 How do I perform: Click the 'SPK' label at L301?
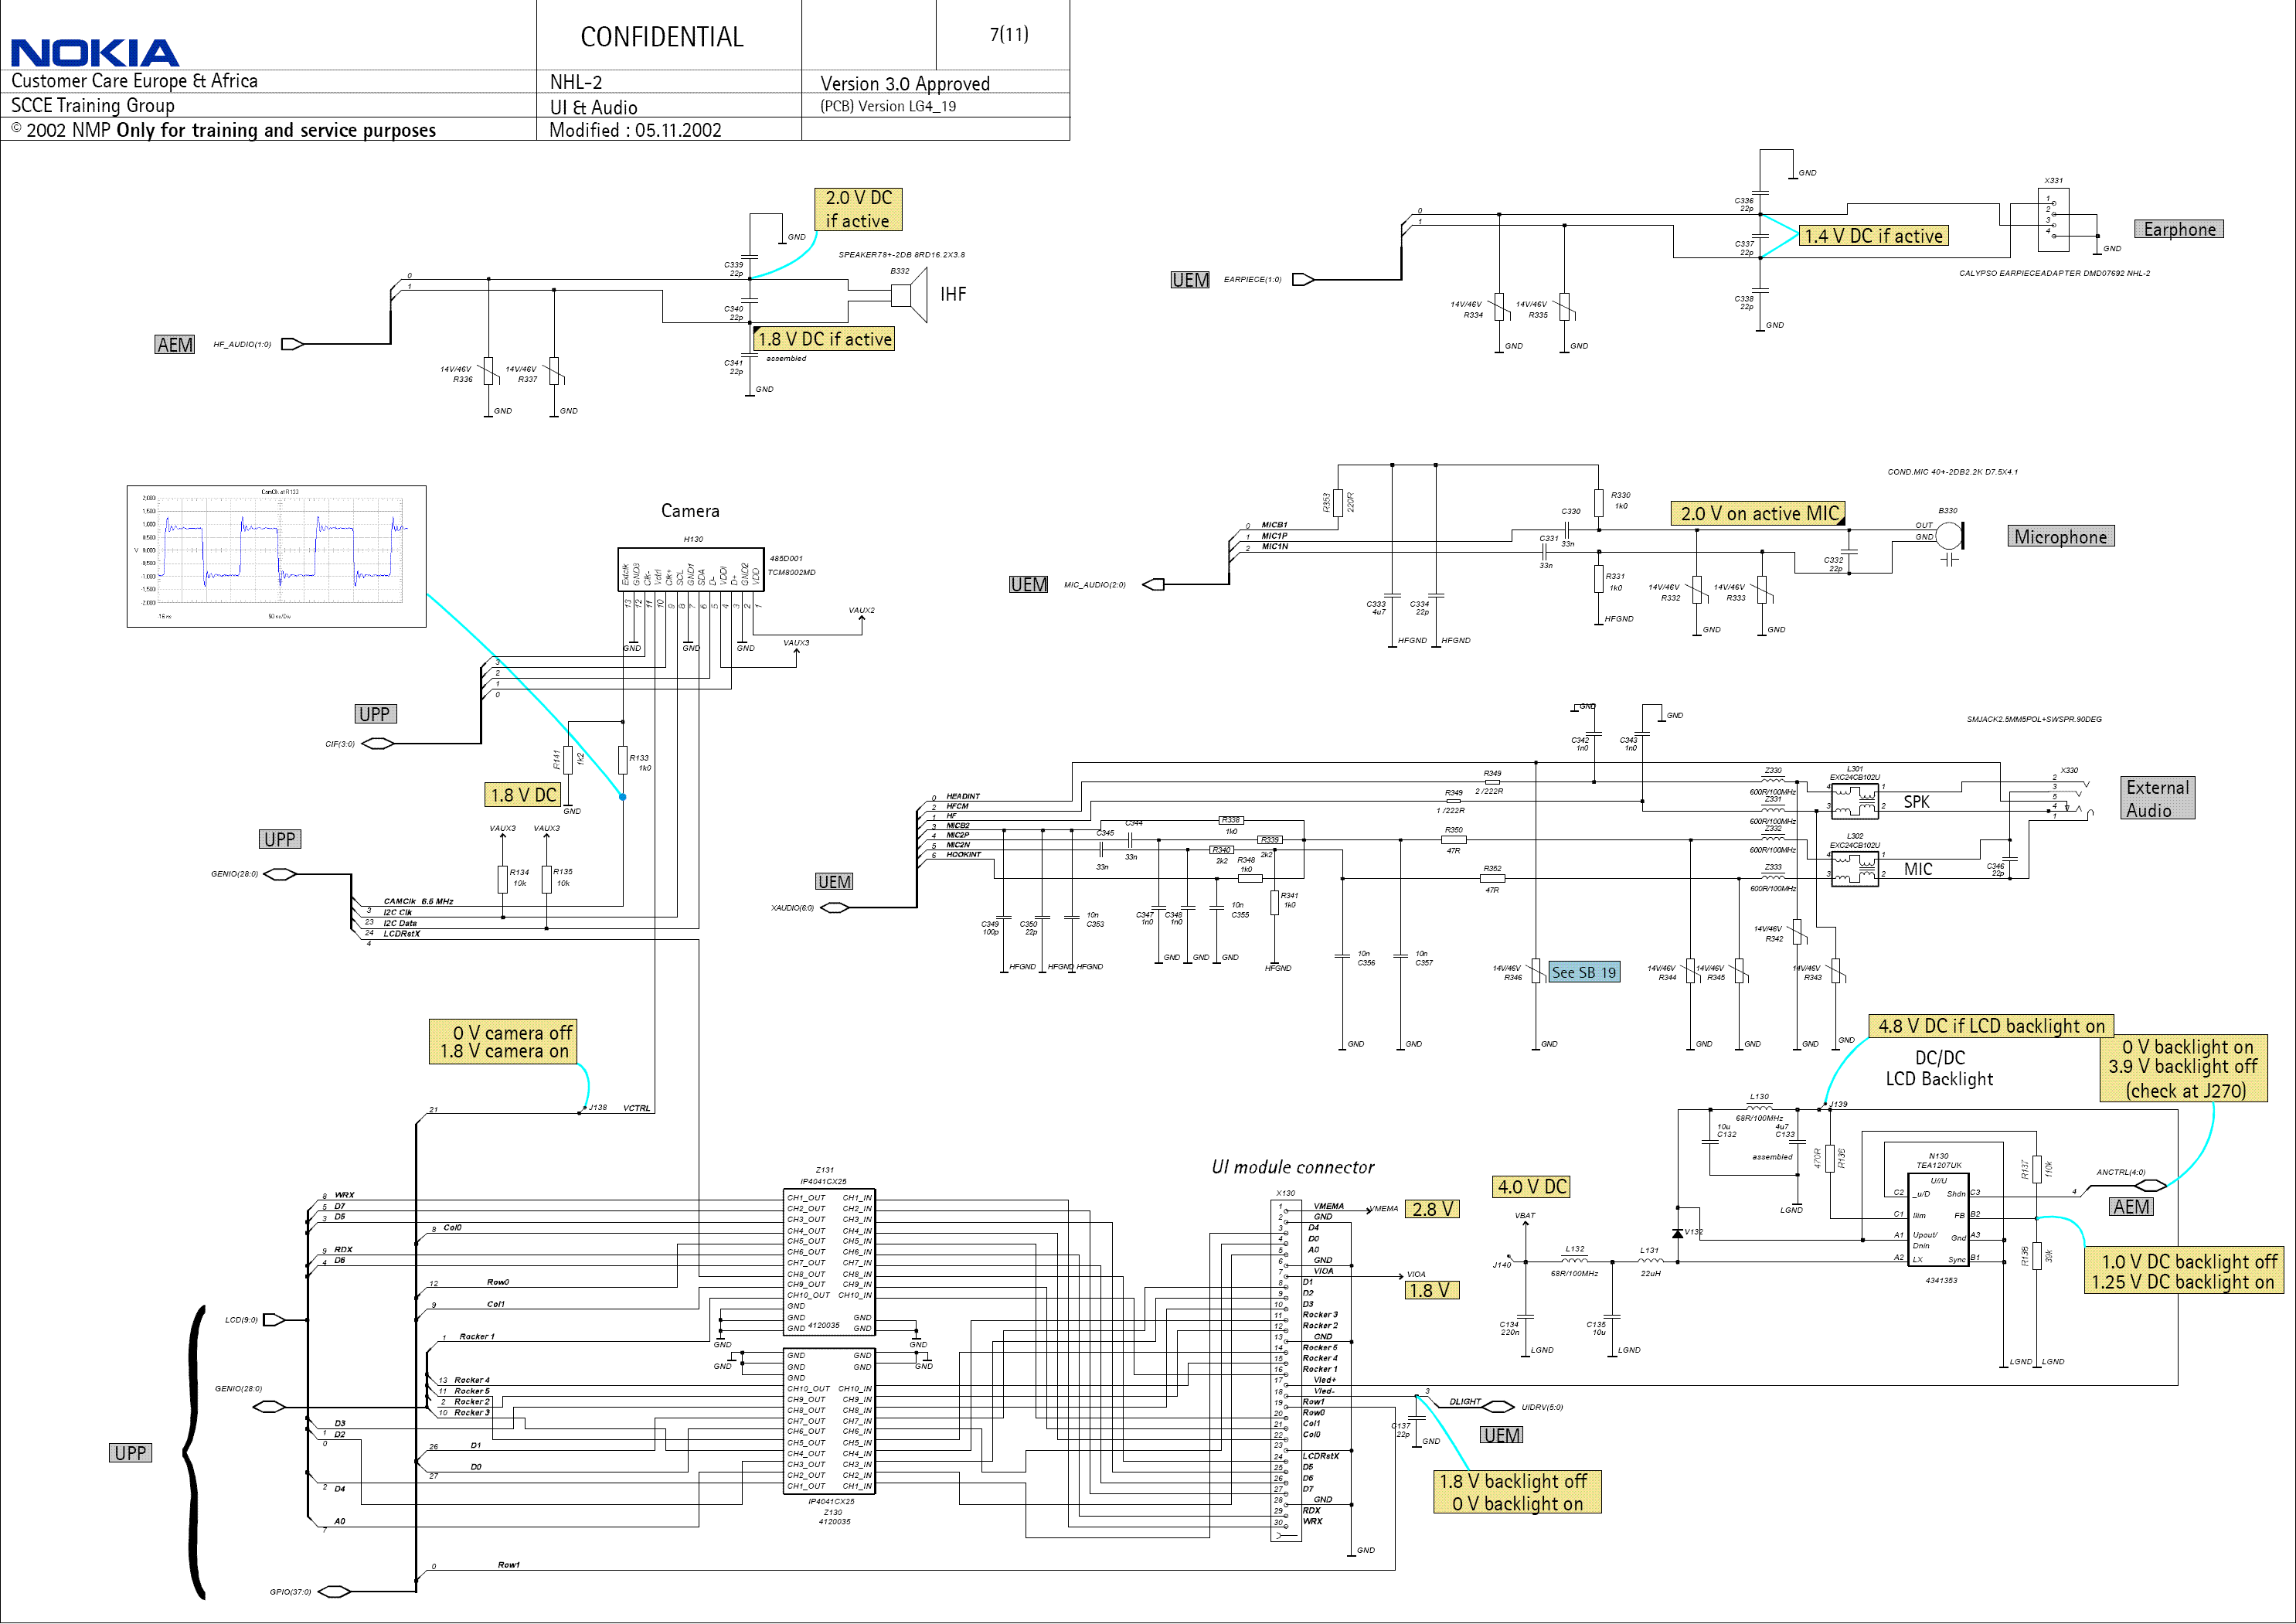[x=1916, y=802]
